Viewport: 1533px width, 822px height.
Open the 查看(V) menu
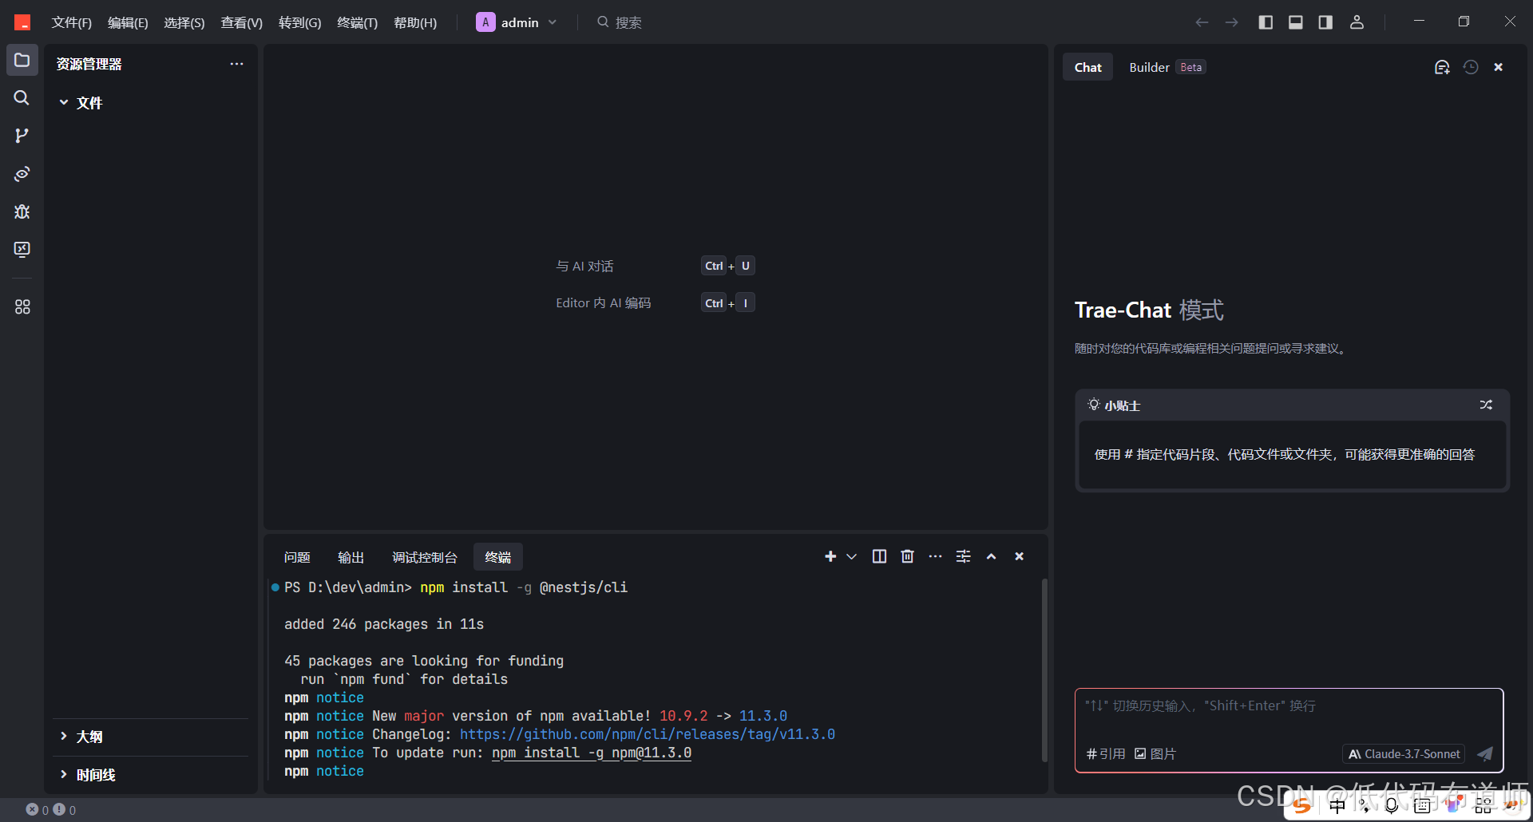point(241,22)
